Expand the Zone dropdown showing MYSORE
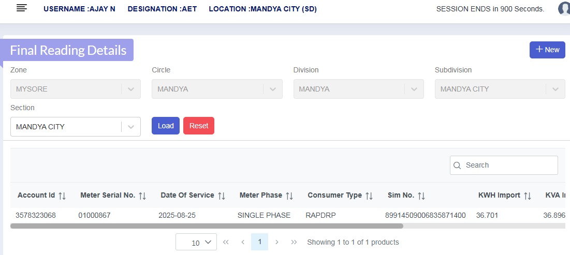This screenshot has height=255, width=570. 131,89
